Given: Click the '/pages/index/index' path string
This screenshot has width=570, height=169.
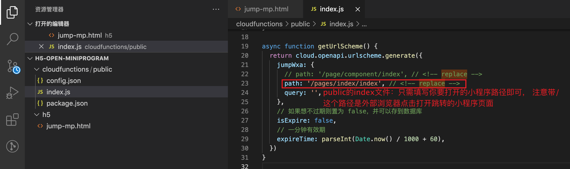Looking at the screenshot, I should tap(344, 83).
